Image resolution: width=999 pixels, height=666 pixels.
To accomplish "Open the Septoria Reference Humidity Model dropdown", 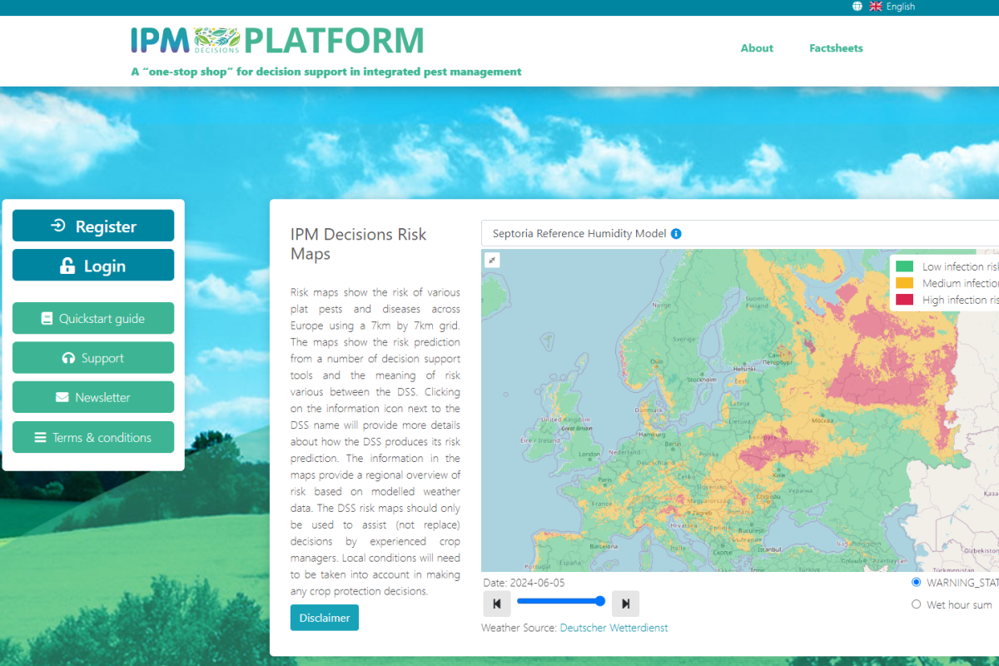I will (741, 234).
